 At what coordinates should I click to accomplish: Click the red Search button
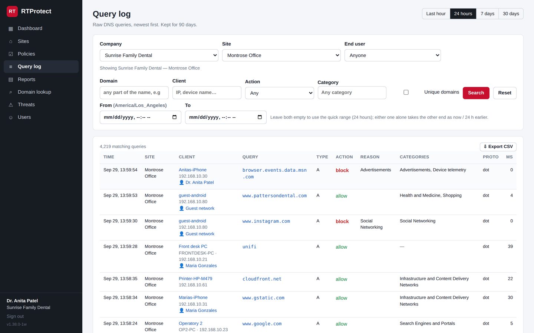[476, 93]
